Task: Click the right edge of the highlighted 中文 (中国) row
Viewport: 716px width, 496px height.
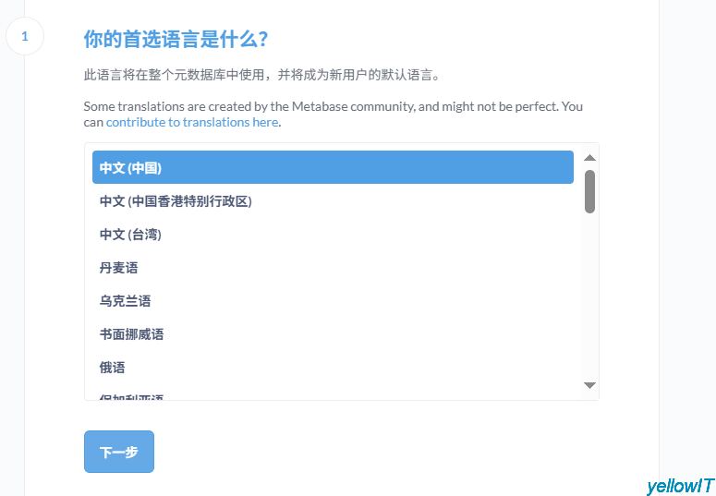Action: 559,168
